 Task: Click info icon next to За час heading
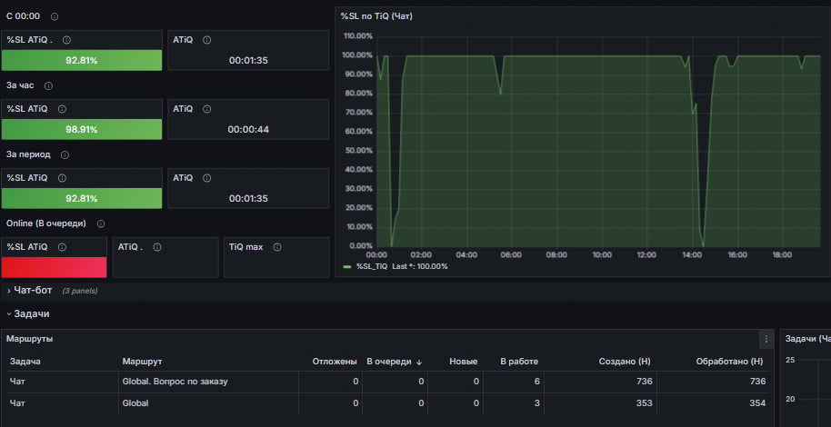pos(48,85)
